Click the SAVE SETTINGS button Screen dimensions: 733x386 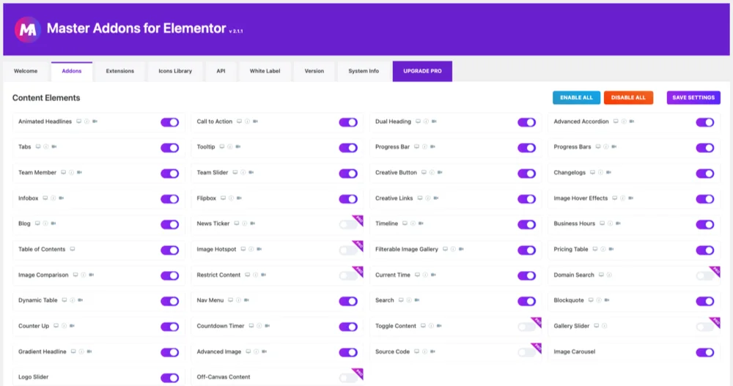693,97
